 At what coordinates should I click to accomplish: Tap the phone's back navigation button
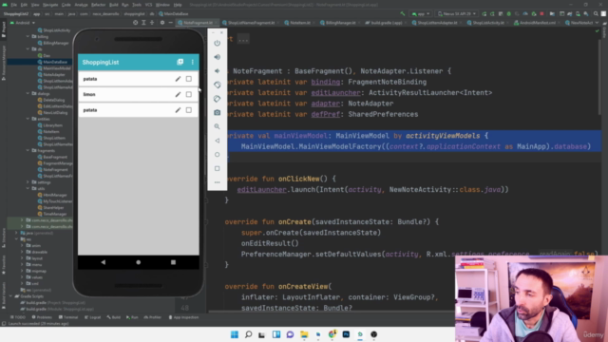point(104,262)
